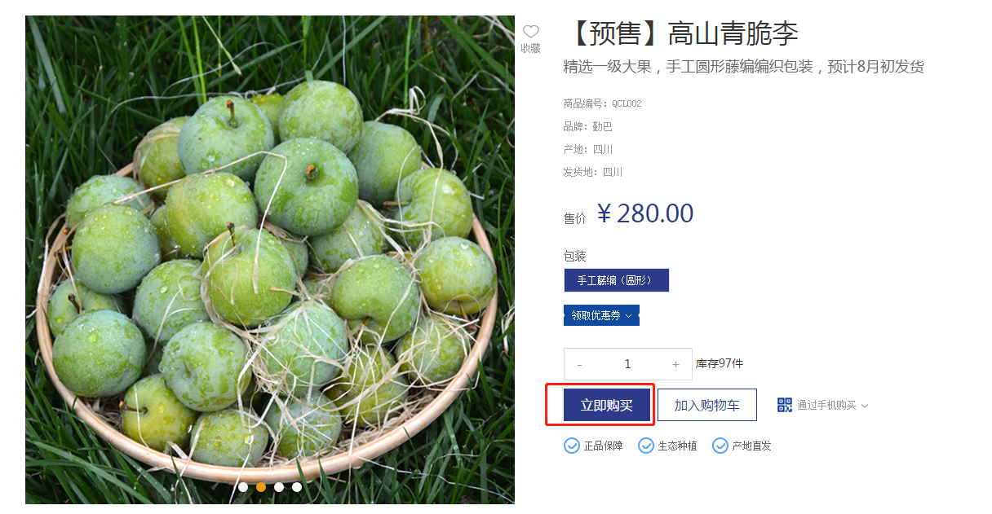Viewport: 992px width, 514px height.
Task: Click the green plum product image
Action: click(x=270, y=260)
